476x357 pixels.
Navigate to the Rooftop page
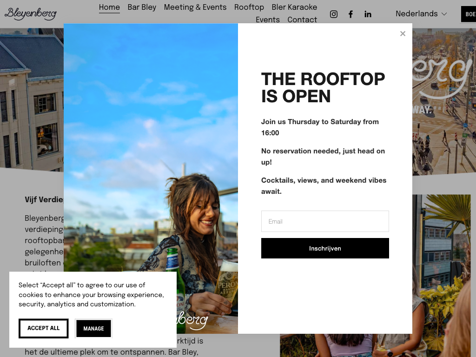(x=249, y=7)
